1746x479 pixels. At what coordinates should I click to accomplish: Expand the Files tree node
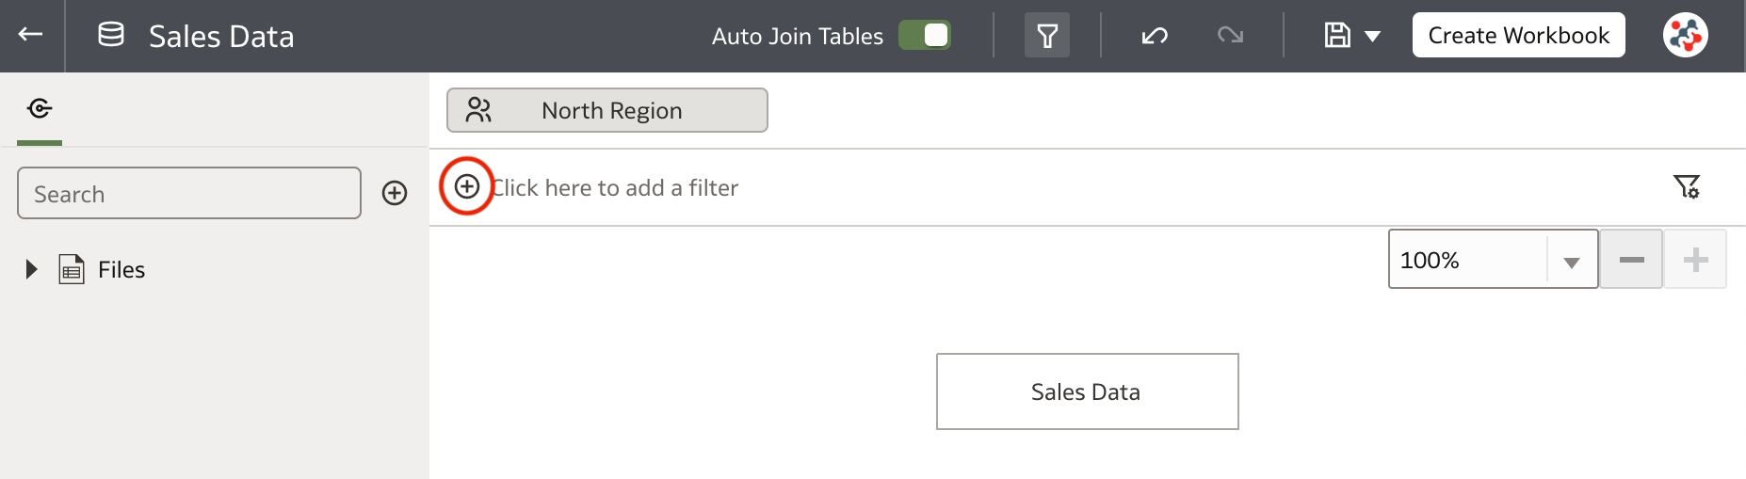[x=31, y=270]
